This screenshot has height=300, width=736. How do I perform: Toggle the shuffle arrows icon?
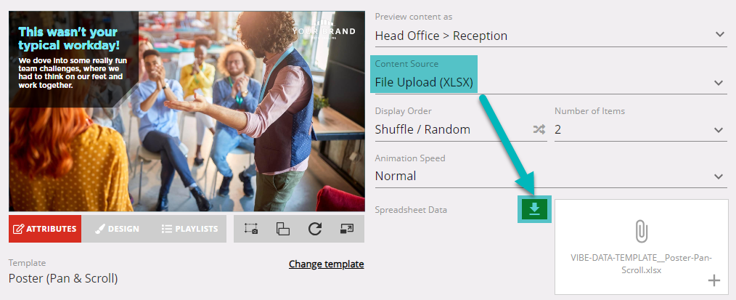tap(539, 129)
